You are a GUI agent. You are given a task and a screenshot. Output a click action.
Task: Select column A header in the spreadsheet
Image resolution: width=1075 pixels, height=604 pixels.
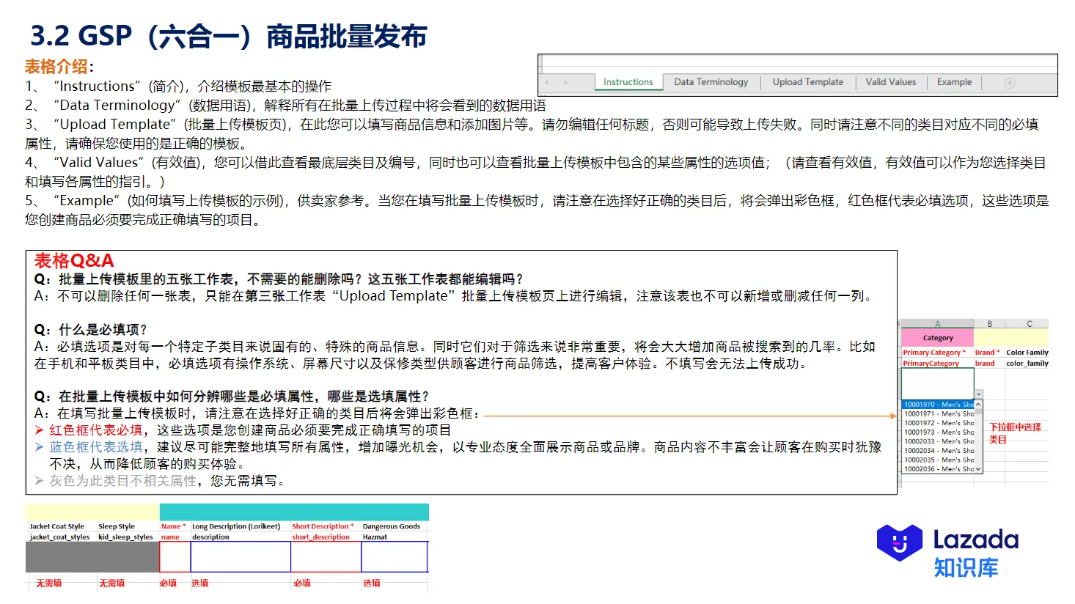click(x=937, y=324)
